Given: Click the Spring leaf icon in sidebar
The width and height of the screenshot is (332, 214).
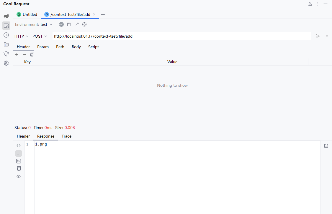Looking at the screenshot, I should coord(6,16).
